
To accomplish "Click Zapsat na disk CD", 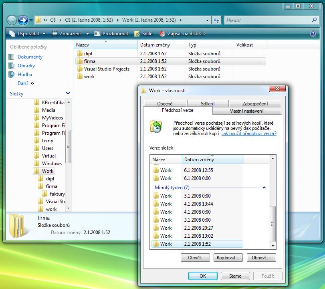I will point(183,34).
